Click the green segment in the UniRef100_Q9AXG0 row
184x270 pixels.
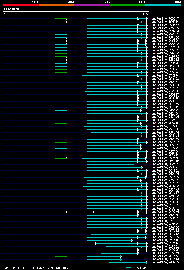click(61, 54)
